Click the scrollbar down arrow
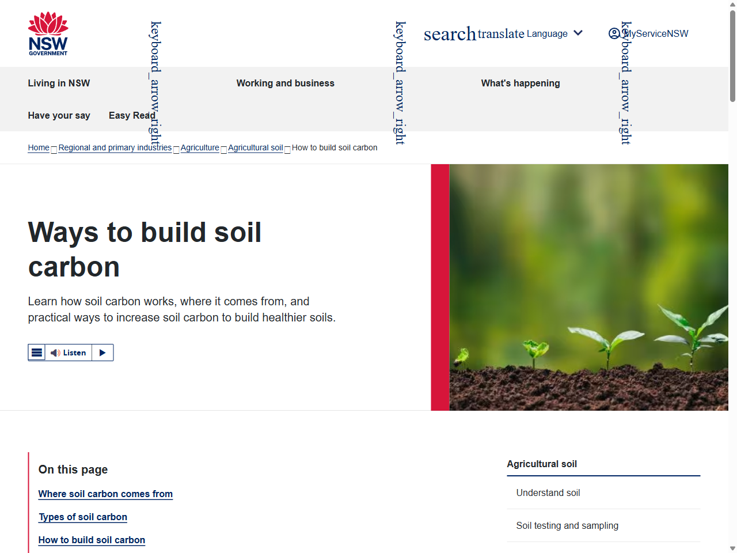 click(732, 548)
